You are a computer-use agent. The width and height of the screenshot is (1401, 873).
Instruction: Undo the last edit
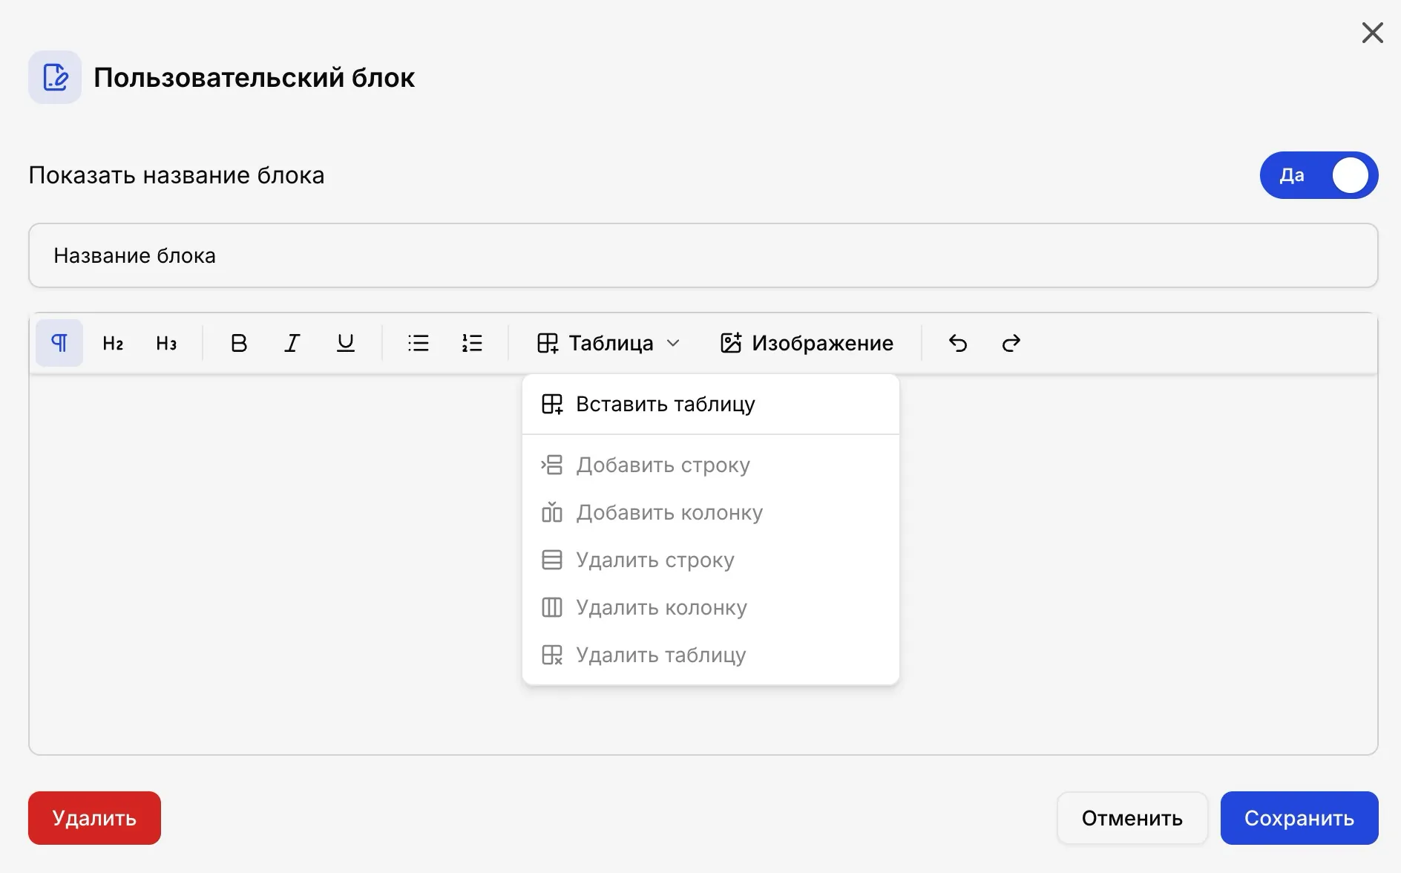point(958,343)
